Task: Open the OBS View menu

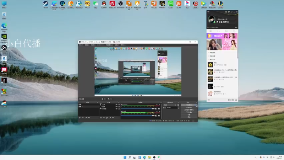Action: [93, 45]
